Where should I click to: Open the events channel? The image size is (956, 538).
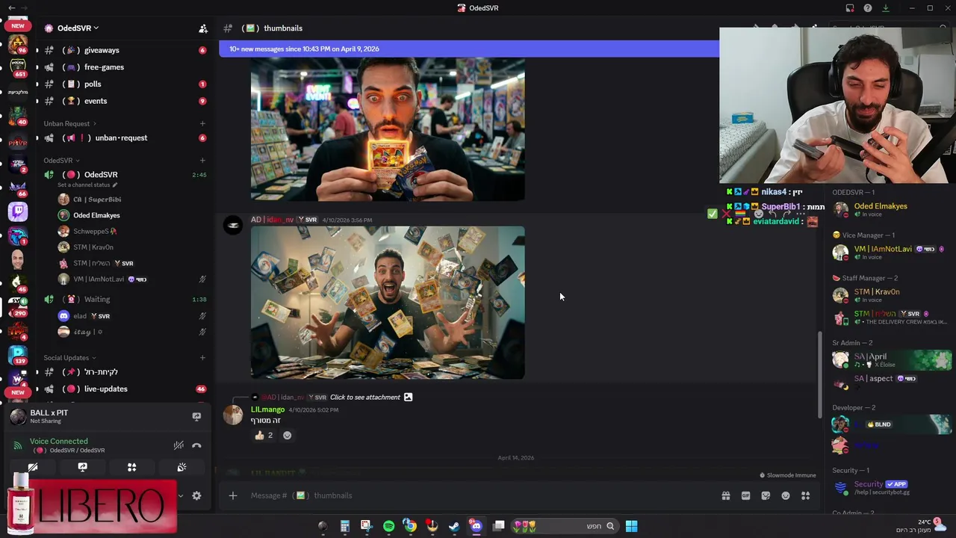[x=123, y=101]
